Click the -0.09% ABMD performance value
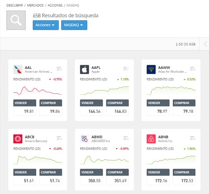 click(124, 149)
